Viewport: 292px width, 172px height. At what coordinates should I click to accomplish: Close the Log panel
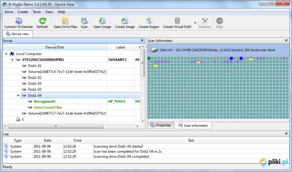tap(287, 133)
